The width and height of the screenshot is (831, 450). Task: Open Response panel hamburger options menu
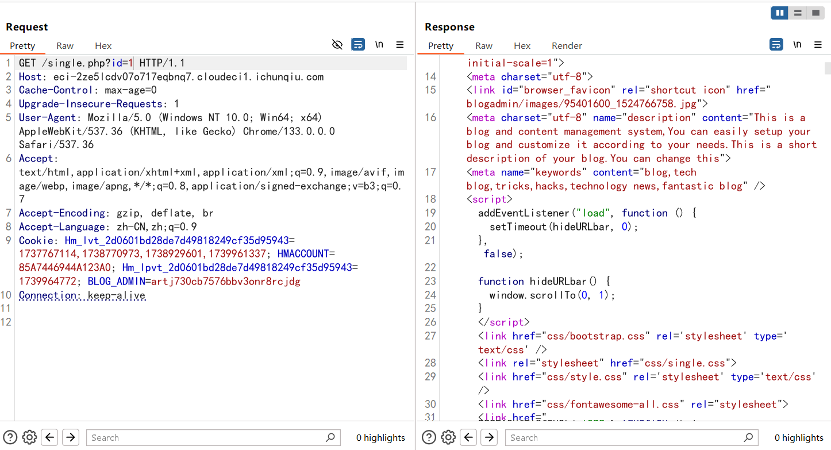tap(818, 45)
